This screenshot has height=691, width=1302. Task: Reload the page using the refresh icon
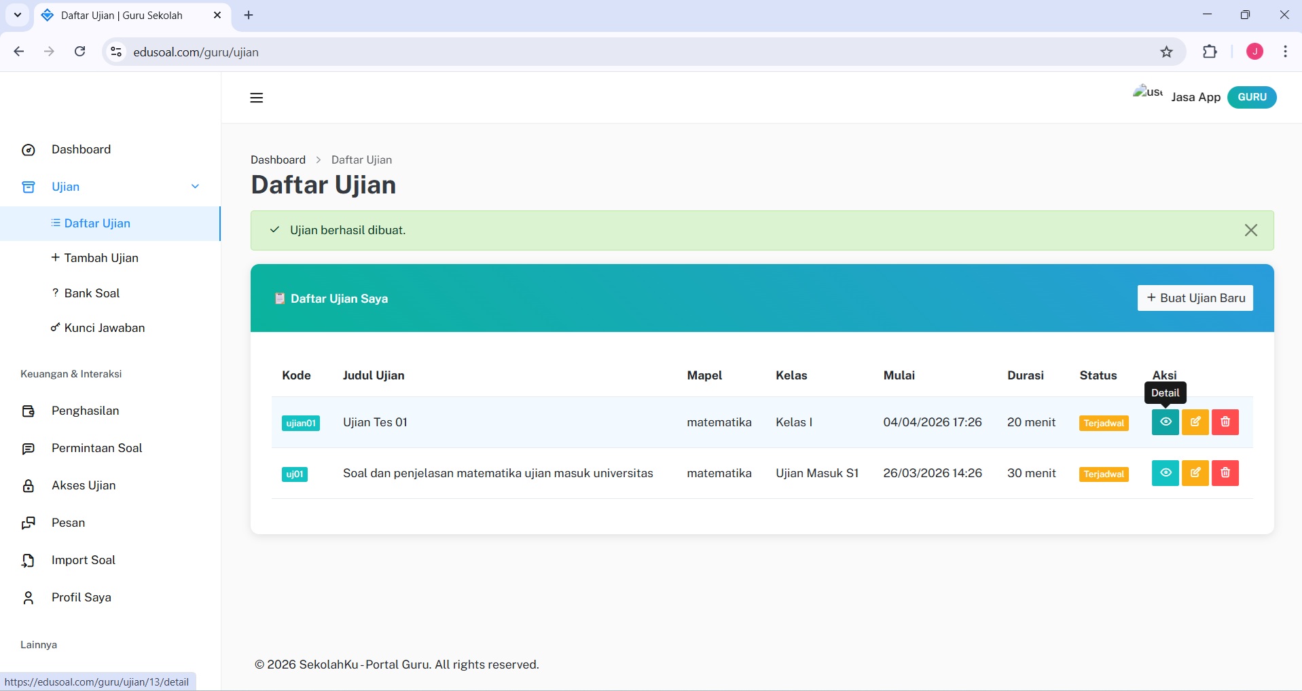[80, 52]
